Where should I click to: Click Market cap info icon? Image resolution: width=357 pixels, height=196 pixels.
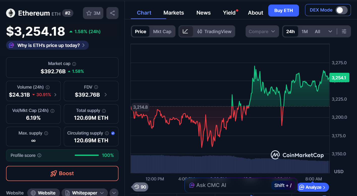point(74,64)
